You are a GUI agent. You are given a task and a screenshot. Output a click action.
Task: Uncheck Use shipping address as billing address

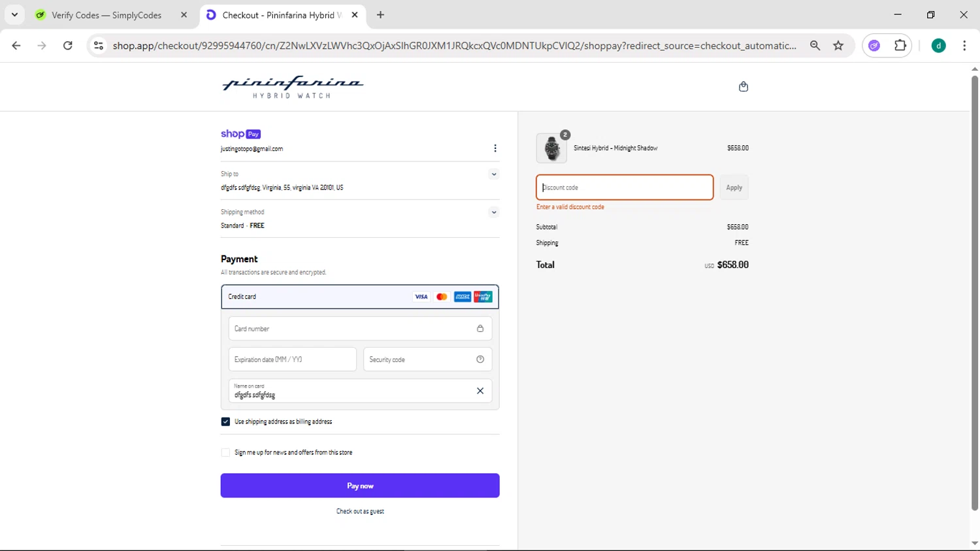(x=225, y=422)
